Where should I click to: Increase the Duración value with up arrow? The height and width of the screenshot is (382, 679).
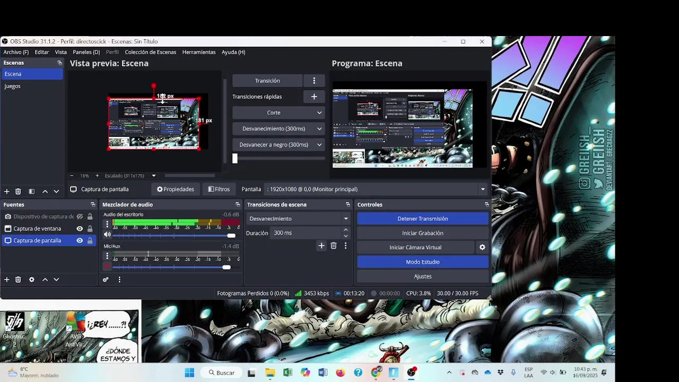click(x=346, y=230)
